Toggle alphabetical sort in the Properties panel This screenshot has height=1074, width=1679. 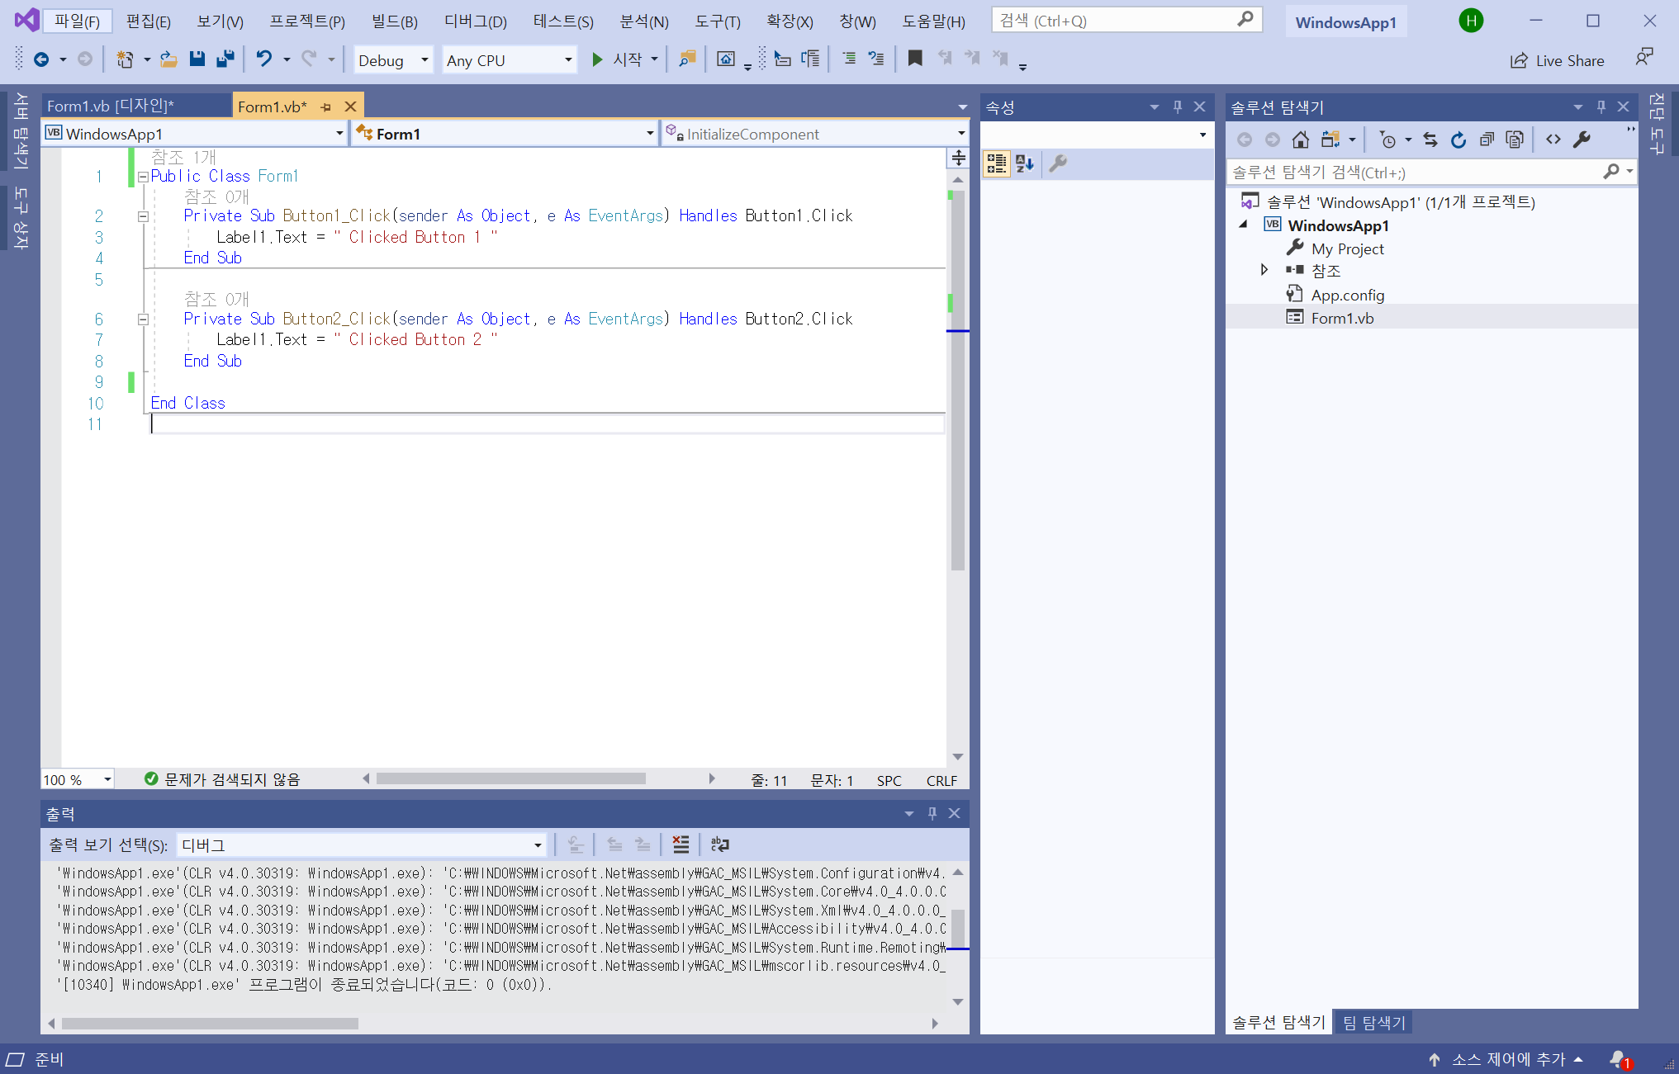tap(1025, 164)
